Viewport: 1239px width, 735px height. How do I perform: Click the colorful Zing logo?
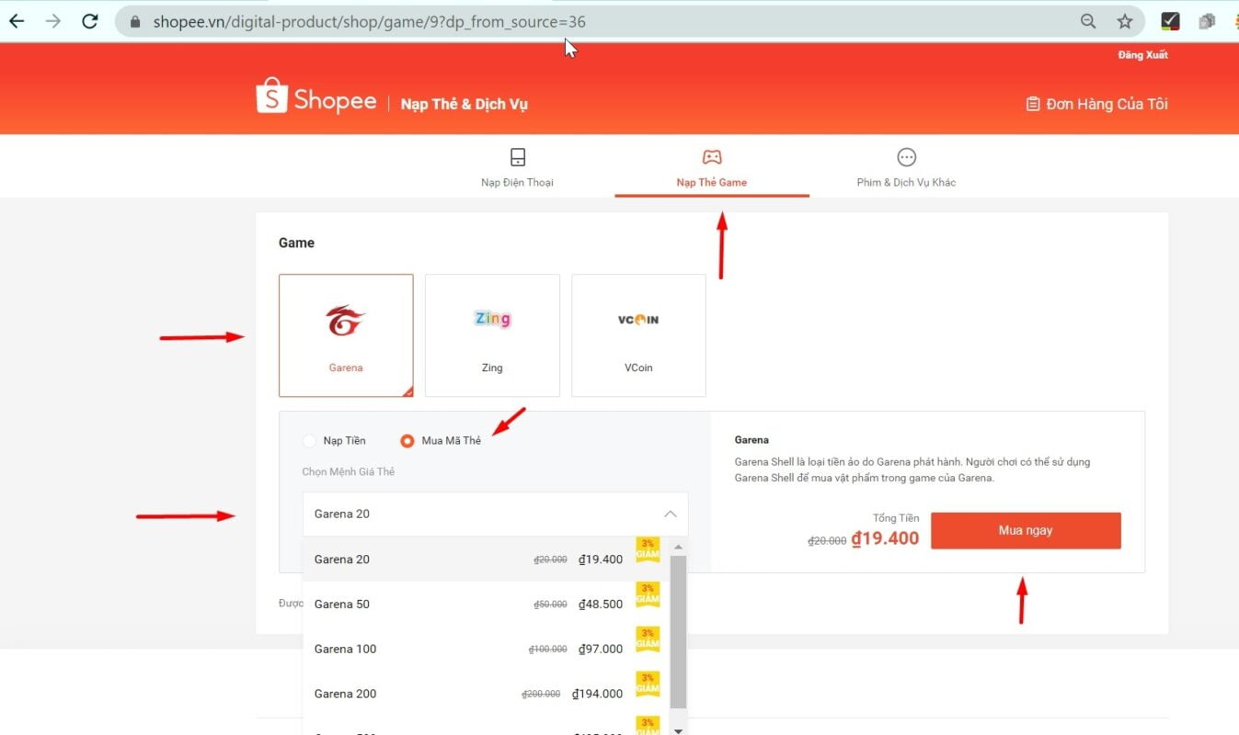click(492, 319)
